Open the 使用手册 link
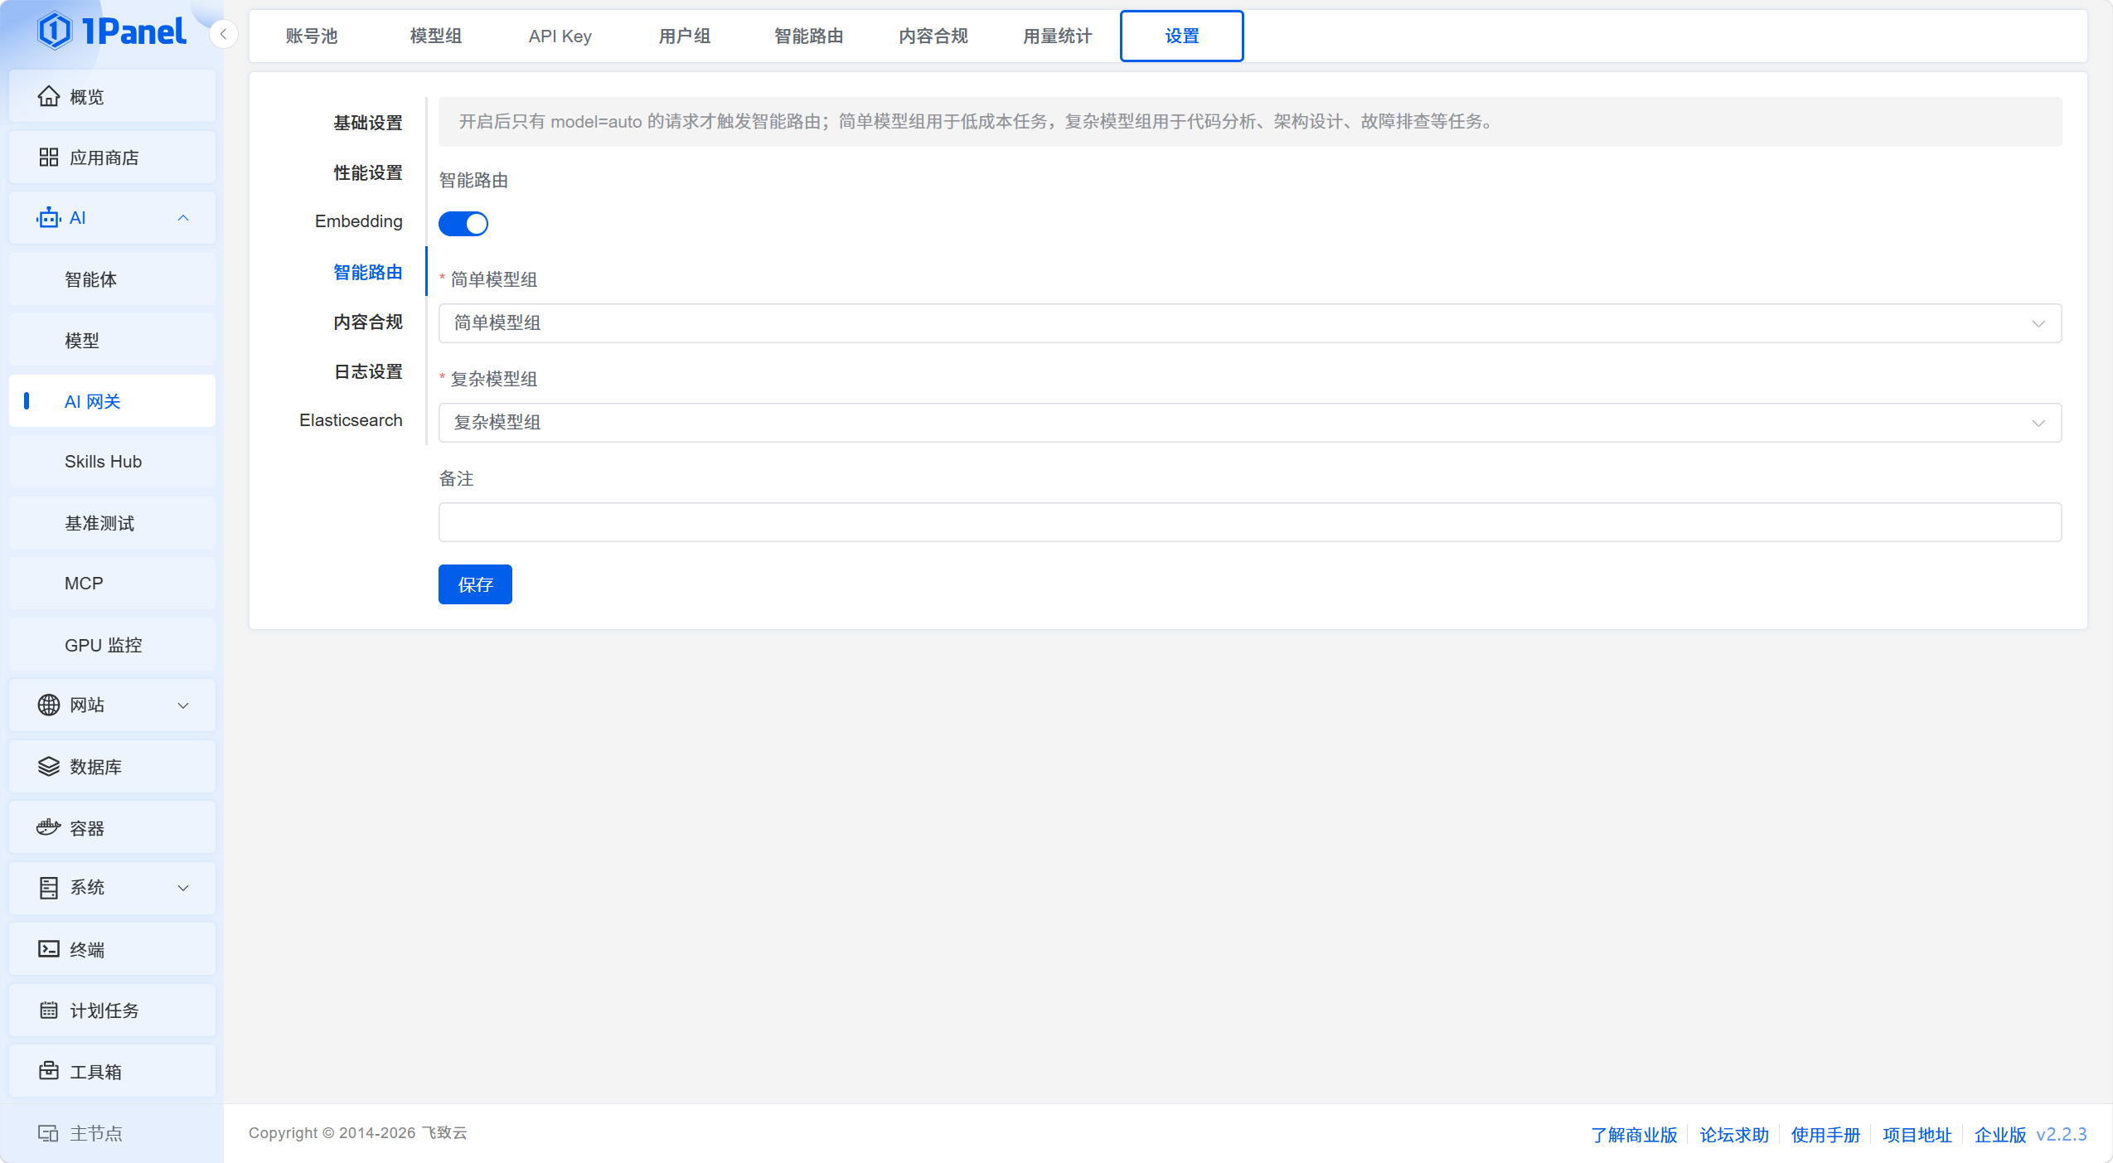 click(1825, 1135)
